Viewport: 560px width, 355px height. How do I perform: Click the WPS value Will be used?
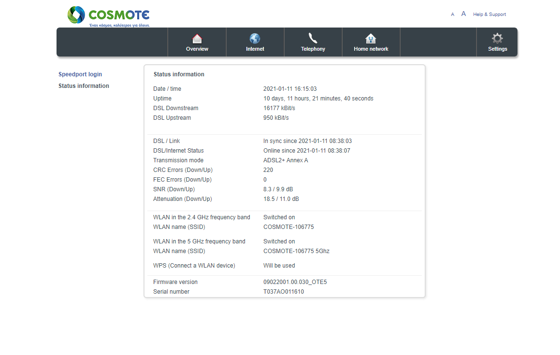point(279,266)
